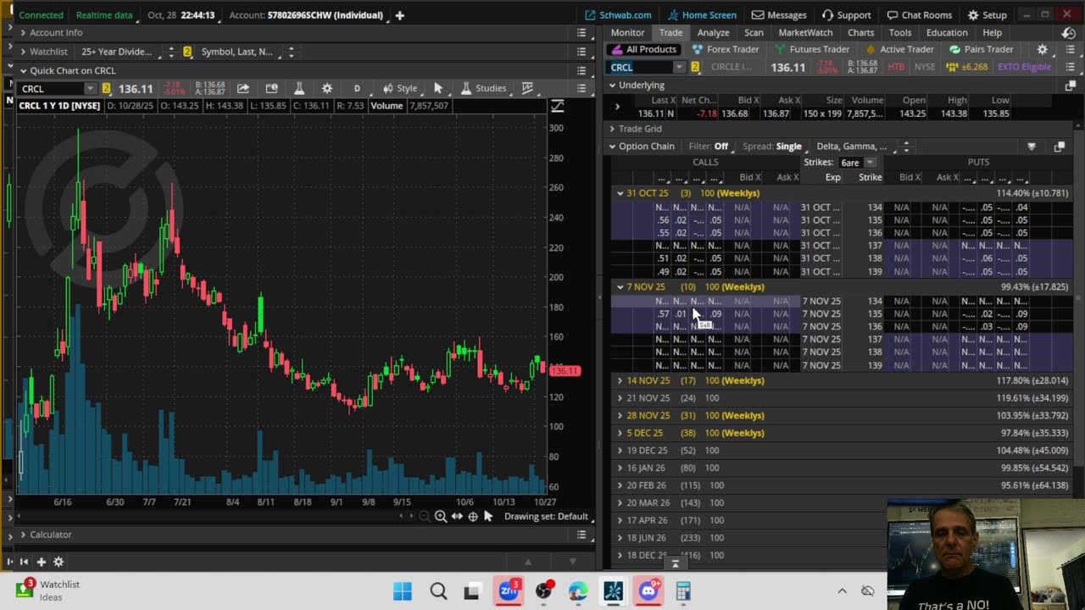Open Messages
This screenshot has width=1085, height=610.
779,15
